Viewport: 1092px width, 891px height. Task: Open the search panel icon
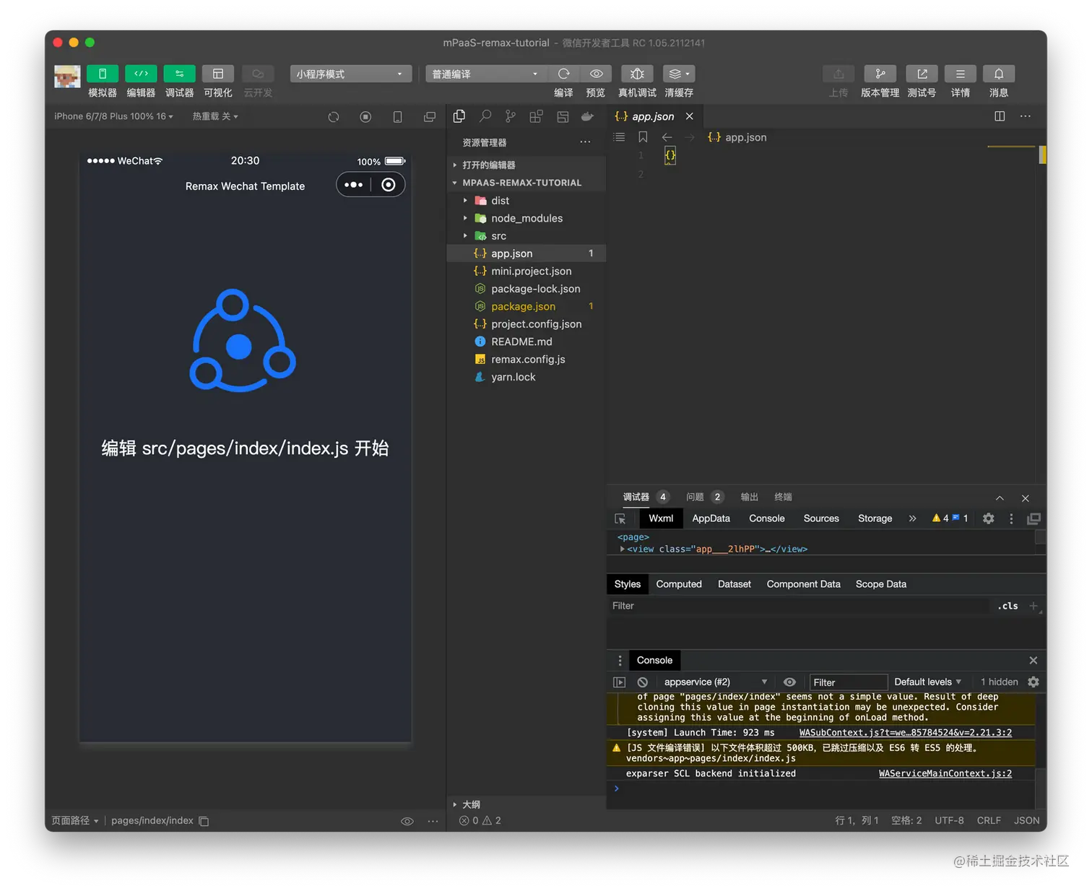pos(485,116)
